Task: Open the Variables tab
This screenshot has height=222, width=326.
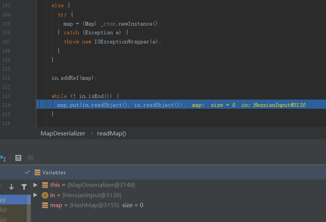Action: click(54, 172)
